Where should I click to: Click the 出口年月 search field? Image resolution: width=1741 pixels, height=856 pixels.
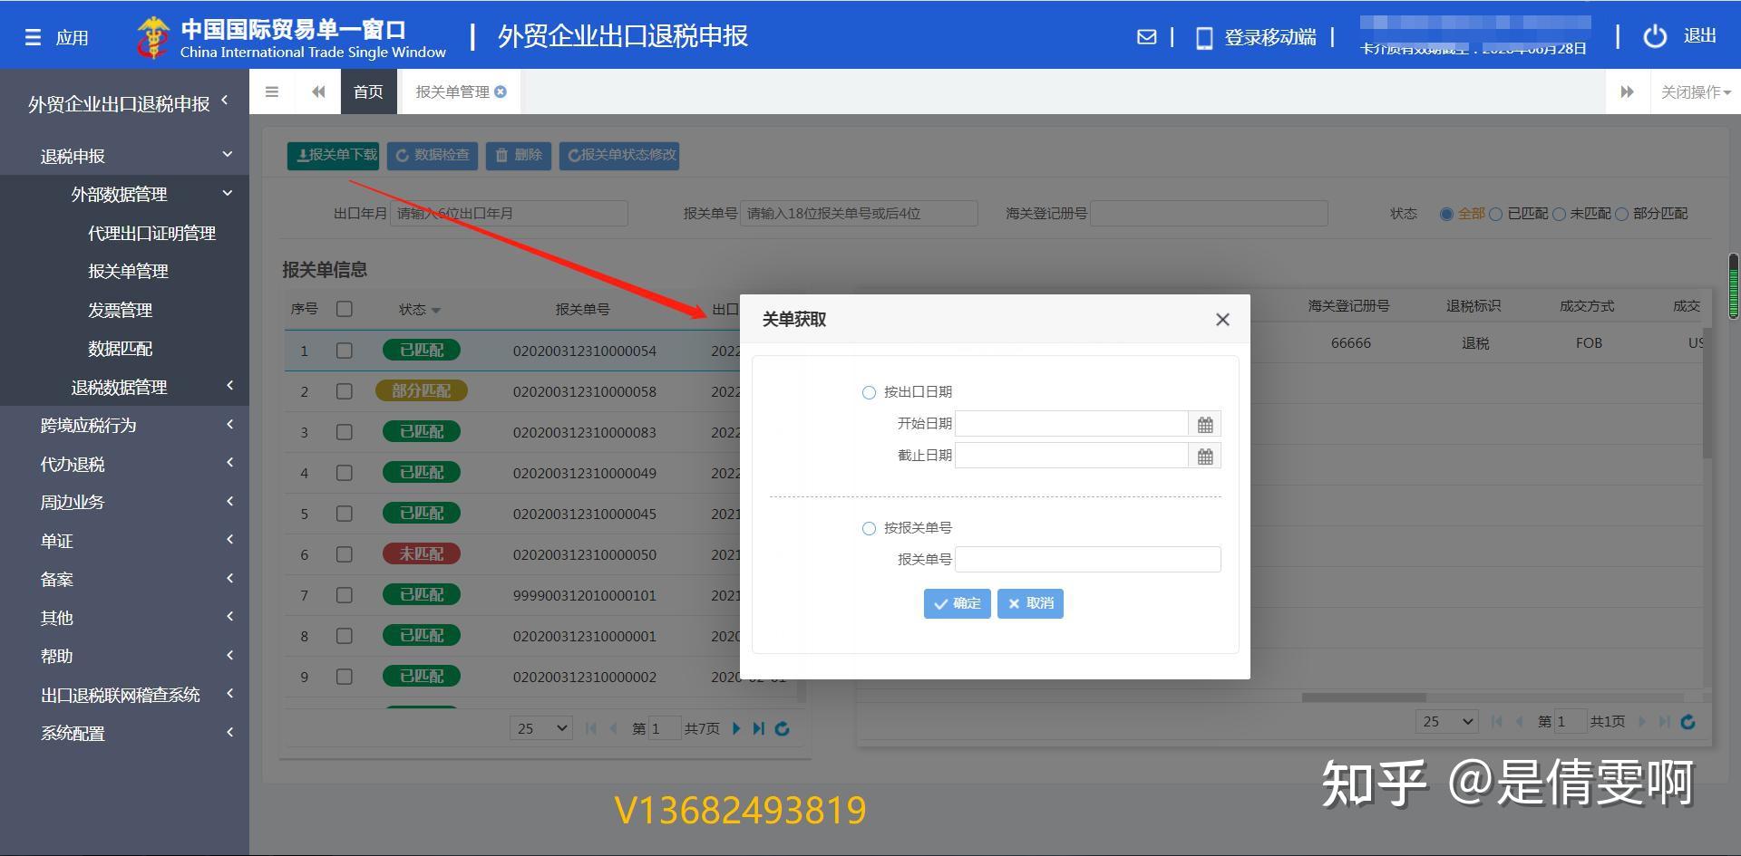pyautogui.click(x=509, y=214)
